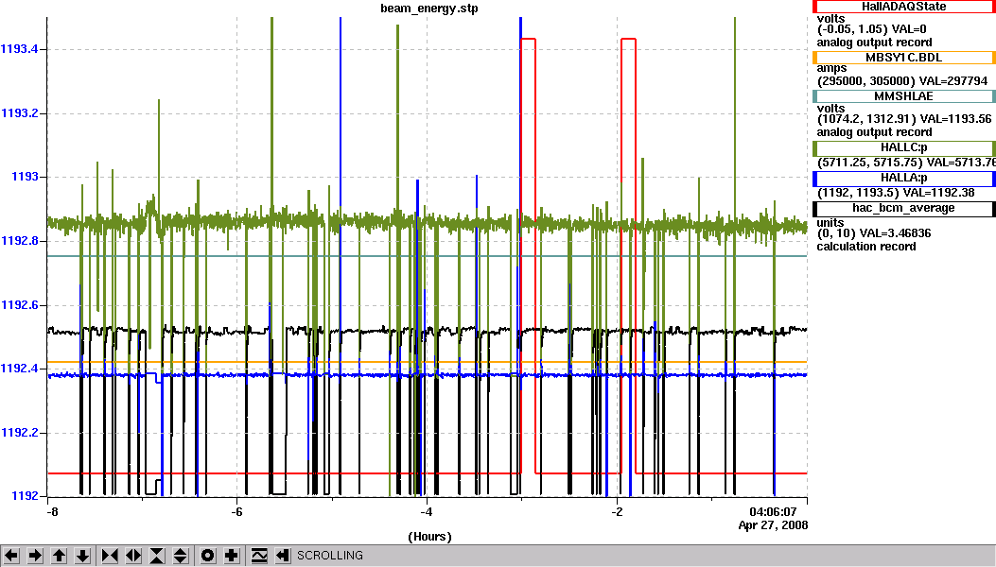Image resolution: width=996 pixels, height=567 pixels.
Task: Click the -8 hours x-axis label
Action: [x=52, y=512]
